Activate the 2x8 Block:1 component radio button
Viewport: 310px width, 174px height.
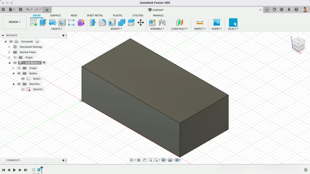(x=44, y=63)
